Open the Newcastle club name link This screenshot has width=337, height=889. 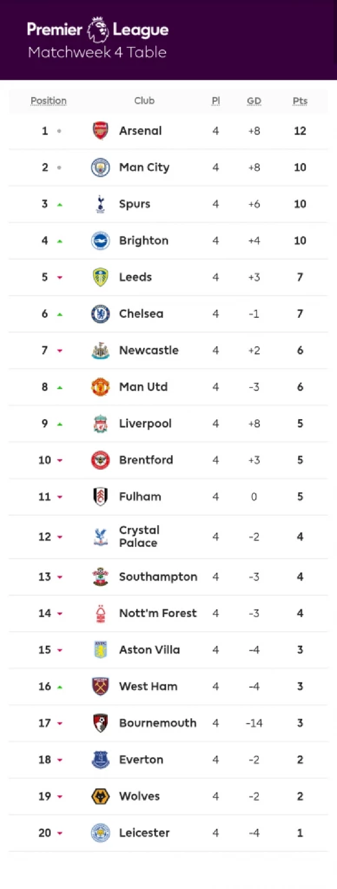[x=149, y=350]
